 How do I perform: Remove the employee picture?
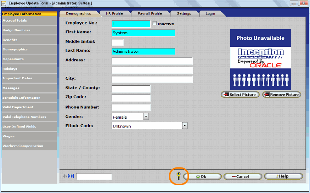pyautogui.click(x=281, y=95)
